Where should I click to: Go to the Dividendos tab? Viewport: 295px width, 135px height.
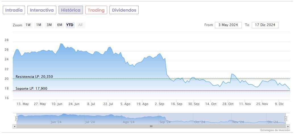(x=124, y=10)
